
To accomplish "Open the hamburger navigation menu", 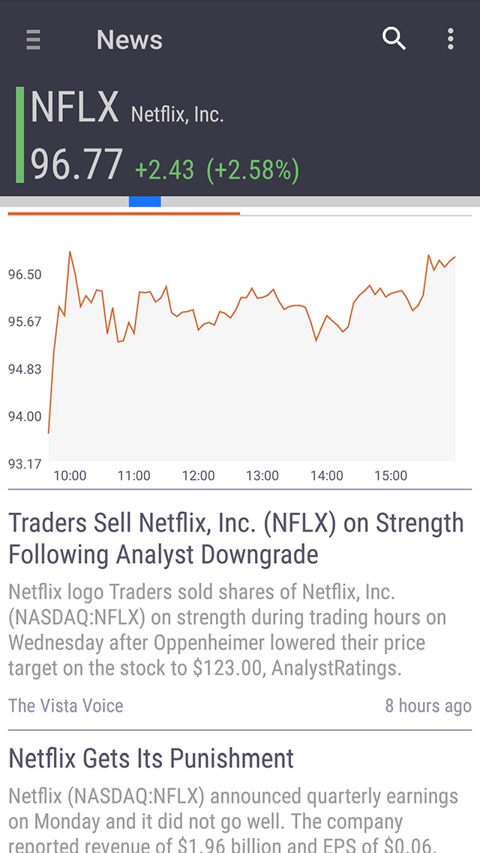I will (x=33, y=40).
